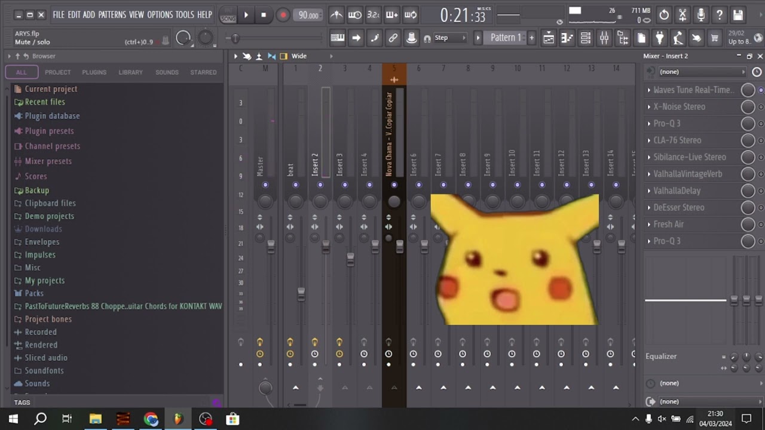This screenshot has width=765, height=430.
Task: Click the red Record button
Action: click(283, 15)
